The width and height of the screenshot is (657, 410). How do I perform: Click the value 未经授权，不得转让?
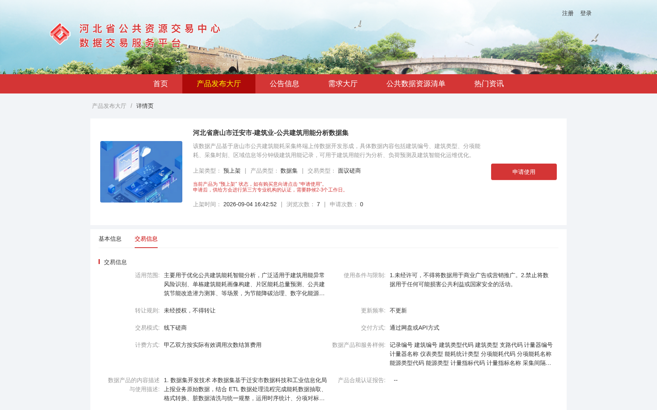click(190, 310)
